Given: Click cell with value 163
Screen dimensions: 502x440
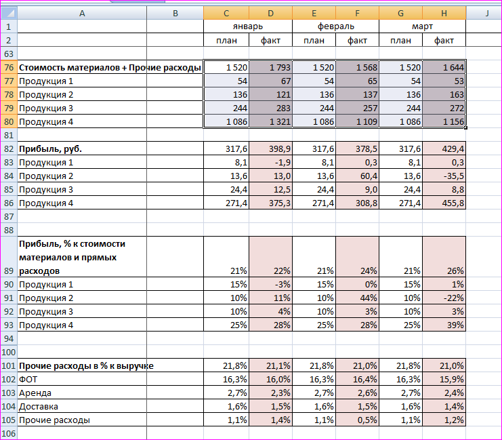Looking at the screenshot, I should (x=444, y=94).
